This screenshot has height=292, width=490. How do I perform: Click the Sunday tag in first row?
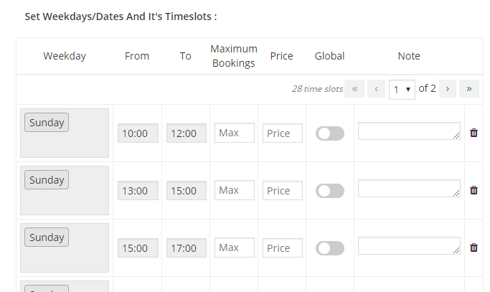[47, 122]
